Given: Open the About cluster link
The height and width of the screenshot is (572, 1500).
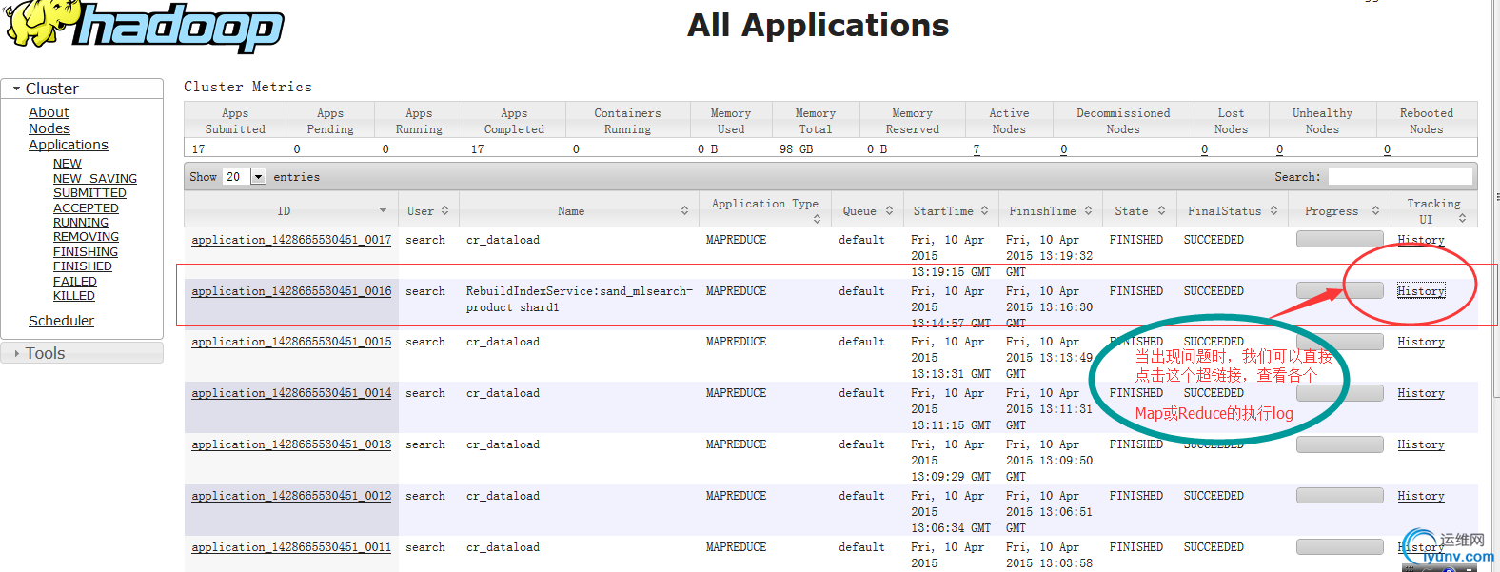Looking at the screenshot, I should [x=49, y=112].
